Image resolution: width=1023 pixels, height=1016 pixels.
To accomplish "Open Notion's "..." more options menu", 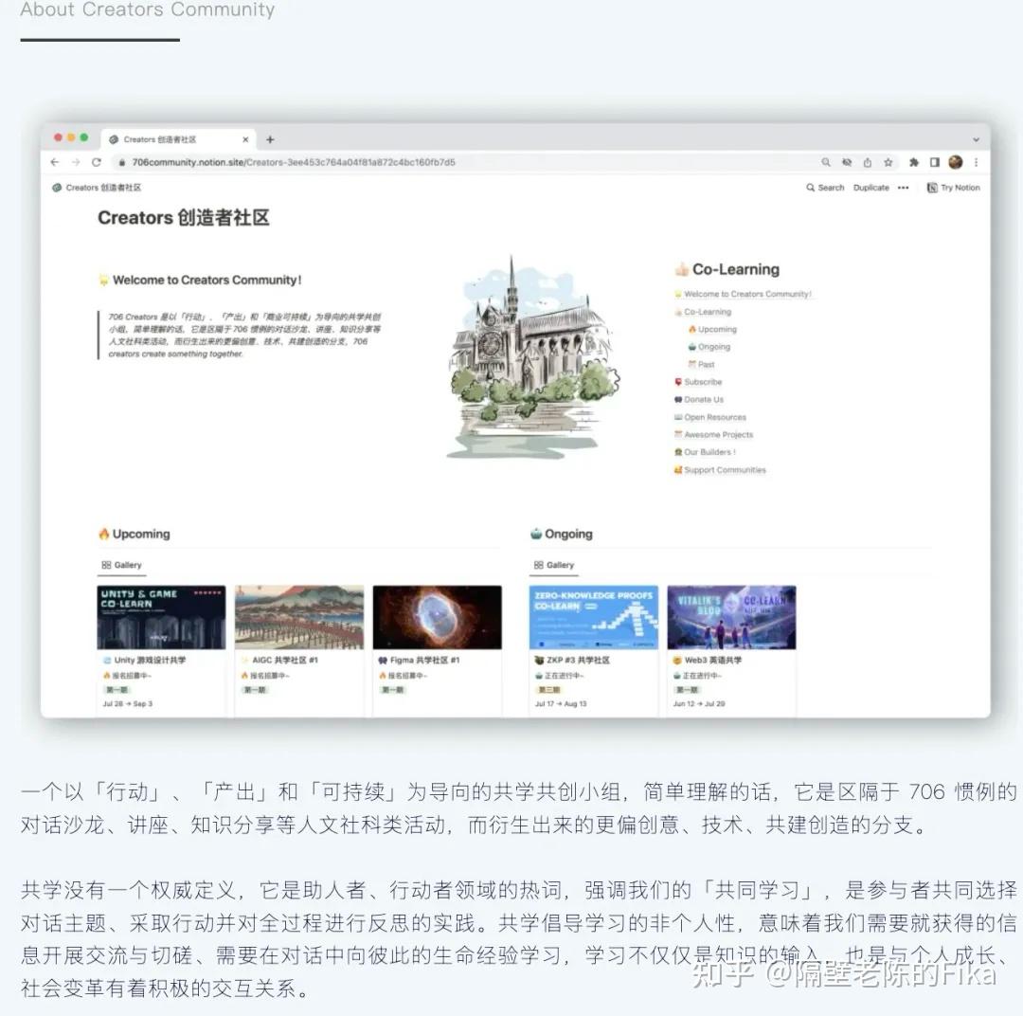I will (x=903, y=188).
